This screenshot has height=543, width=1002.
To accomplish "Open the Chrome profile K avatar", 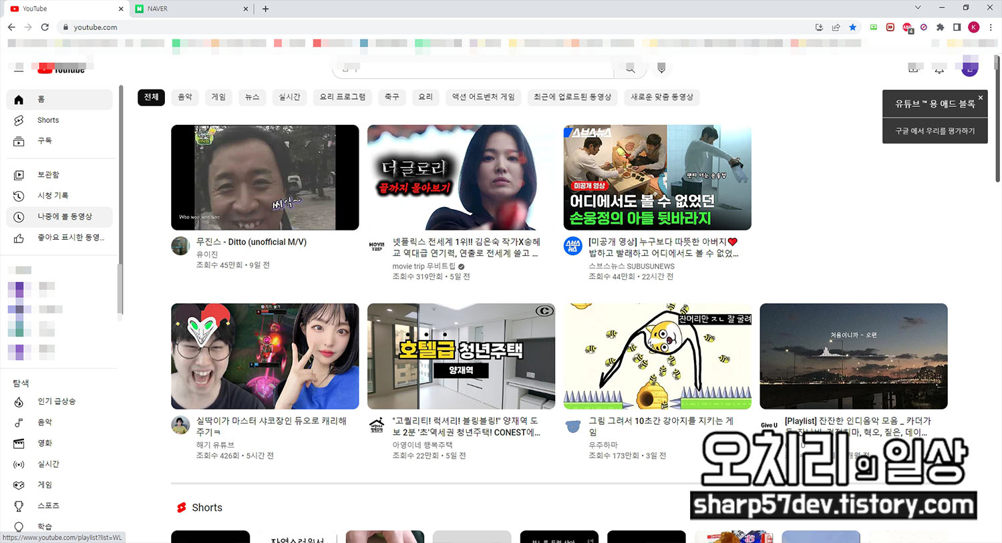I will coord(974,27).
